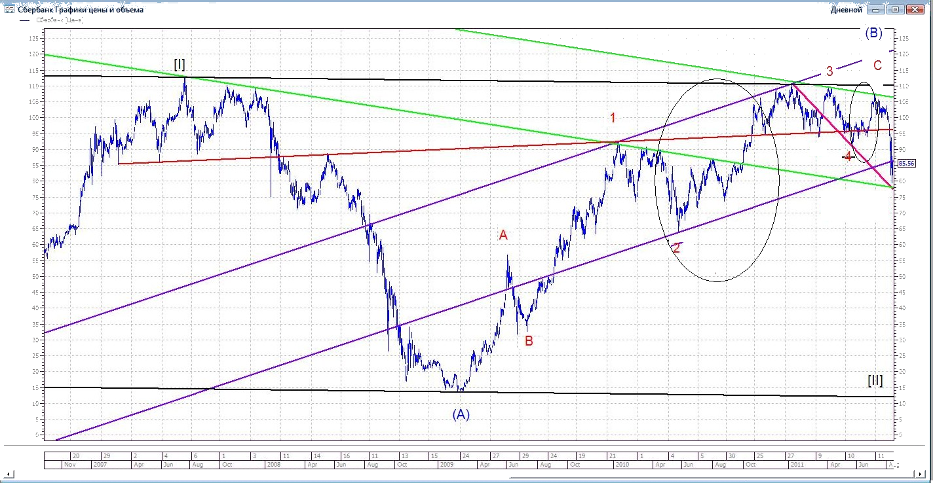Image resolution: width=933 pixels, height=483 pixels.
Task: Click the 'Сбербанк Графики цены и объема' title
Action: click(81, 9)
